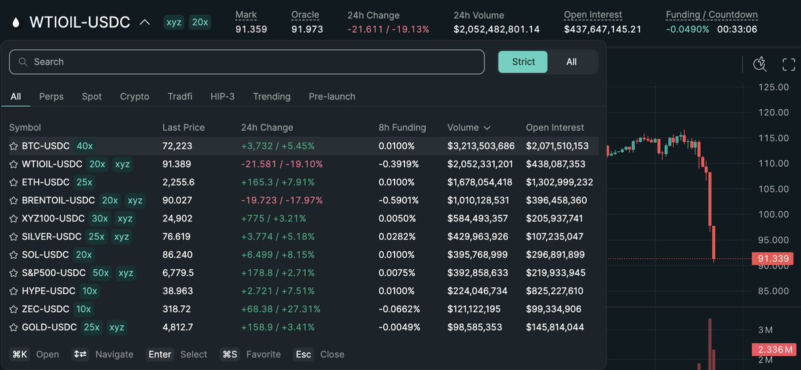This screenshot has width=801, height=370.
Task: Select the All markets tab
Action: click(x=15, y=97)
